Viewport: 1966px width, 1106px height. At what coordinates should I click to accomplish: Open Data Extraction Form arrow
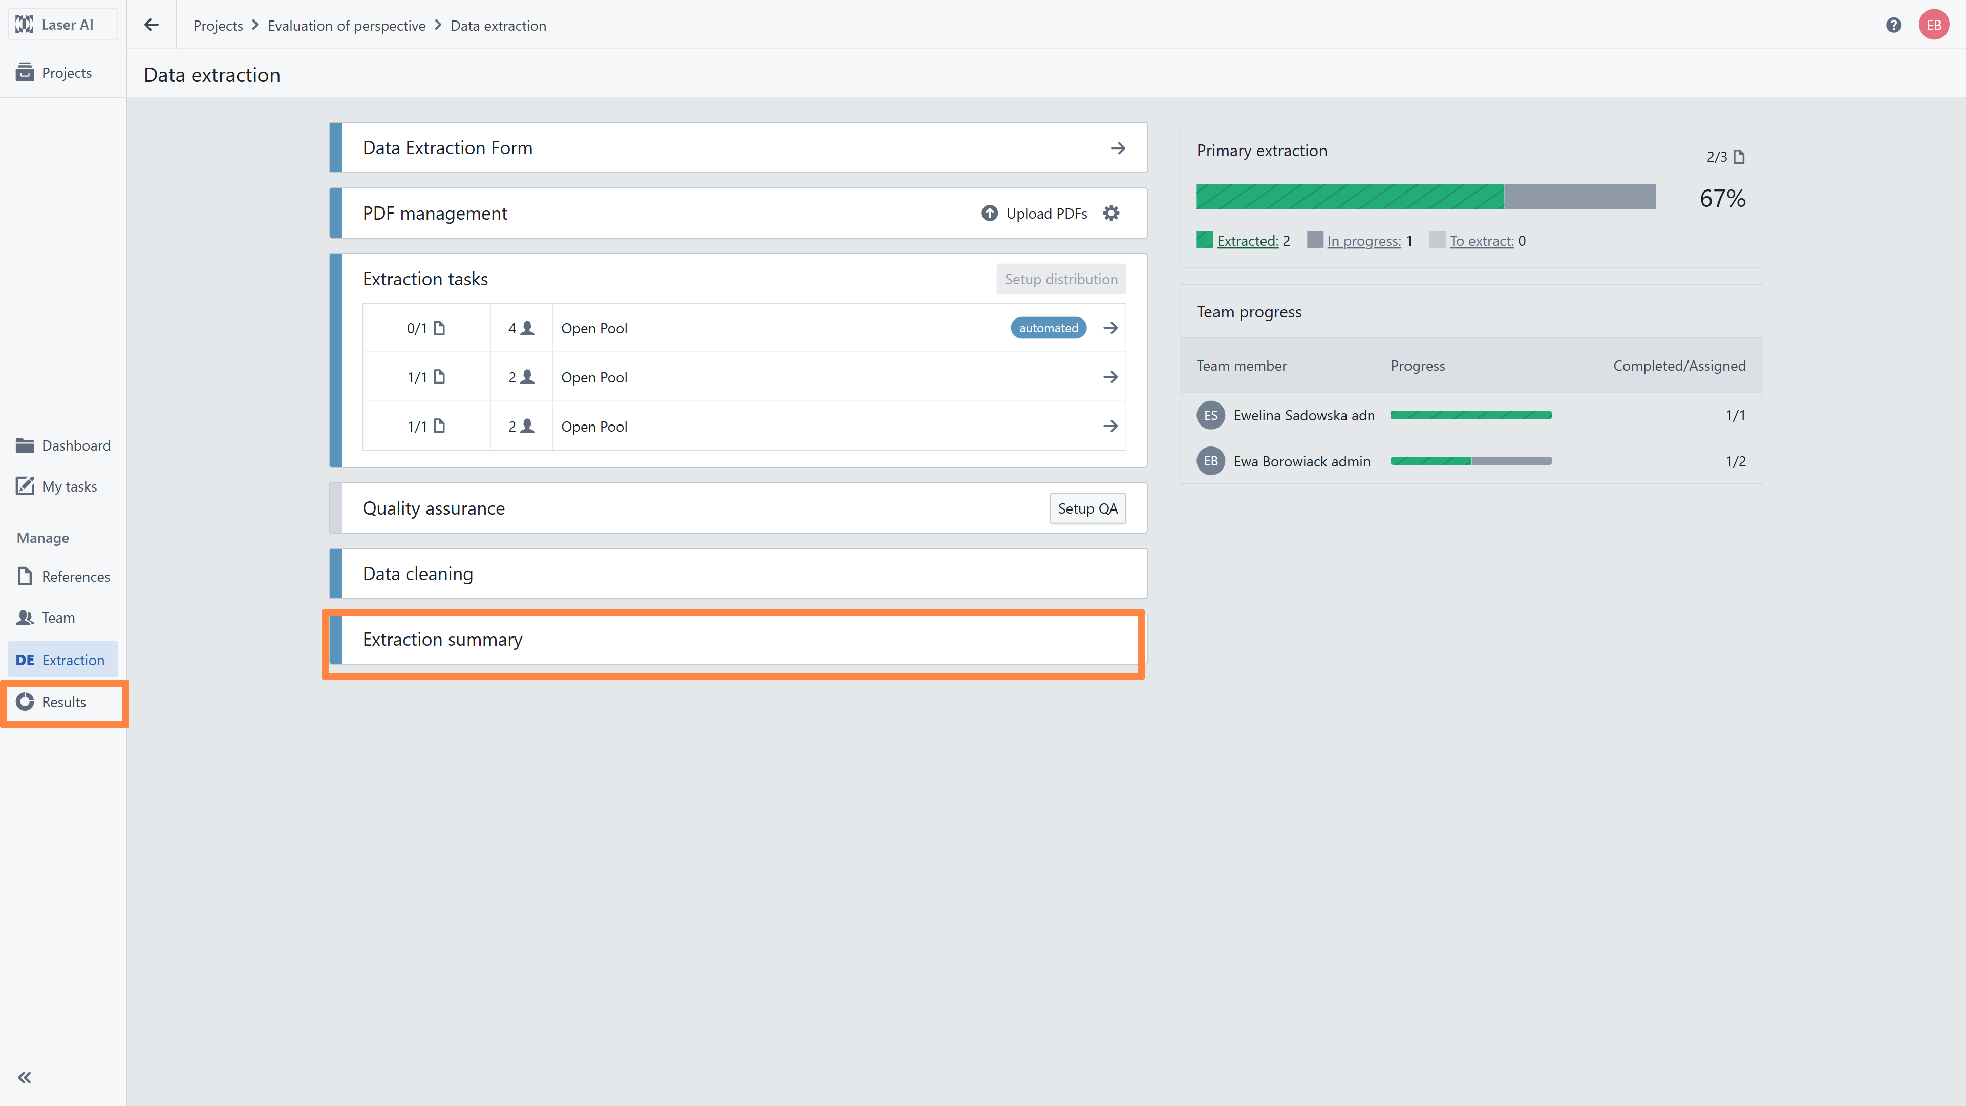tap(1117, 148)
